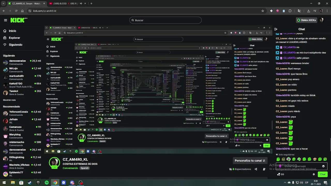Open Maryblog's recommended channel

click(22, 136)
